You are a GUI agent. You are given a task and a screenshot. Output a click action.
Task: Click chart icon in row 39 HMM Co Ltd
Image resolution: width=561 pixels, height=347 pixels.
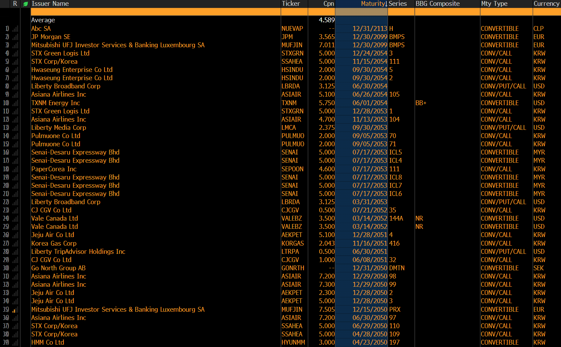(15, 343)
